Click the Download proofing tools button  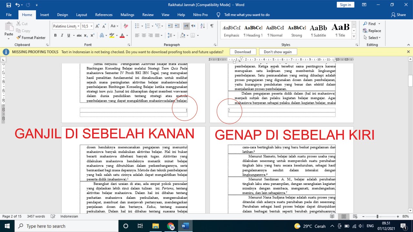coord(243,52)
